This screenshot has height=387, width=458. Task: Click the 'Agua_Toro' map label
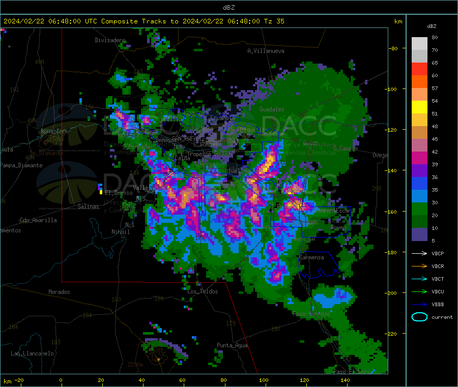coord(54,131)
